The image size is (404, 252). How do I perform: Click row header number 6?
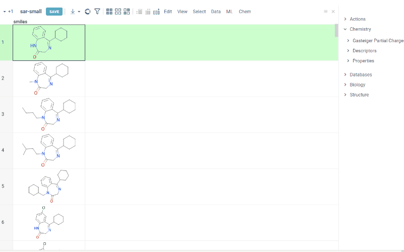tap(6, 222)
